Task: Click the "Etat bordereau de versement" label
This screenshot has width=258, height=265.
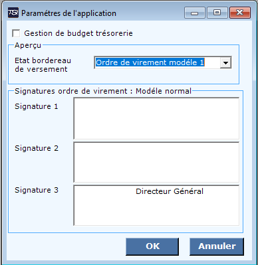Action: point(43,64)
